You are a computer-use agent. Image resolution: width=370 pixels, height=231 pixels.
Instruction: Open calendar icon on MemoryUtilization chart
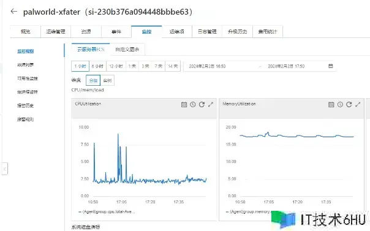pyautogui.click(x=331, y=104)
